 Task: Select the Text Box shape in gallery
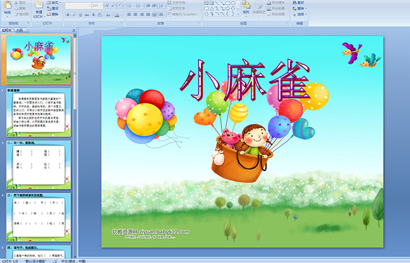[206, 3]
